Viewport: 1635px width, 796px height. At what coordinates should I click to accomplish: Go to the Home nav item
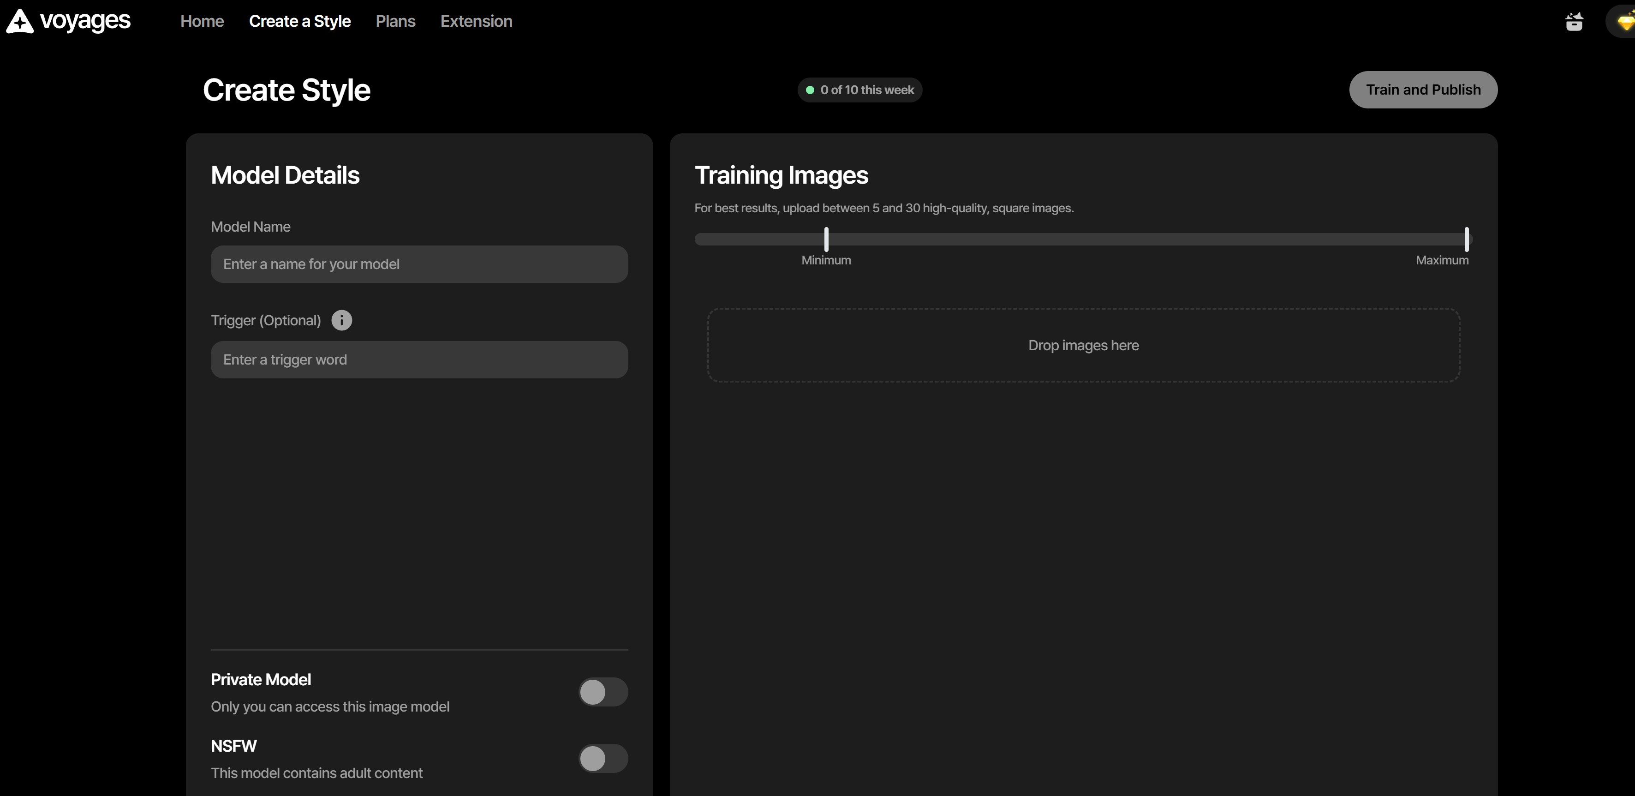[x=202, y=22]
